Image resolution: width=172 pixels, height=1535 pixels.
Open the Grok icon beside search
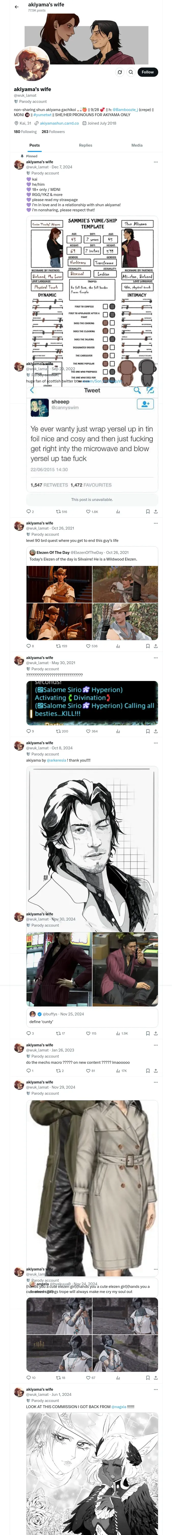point(120,72)
